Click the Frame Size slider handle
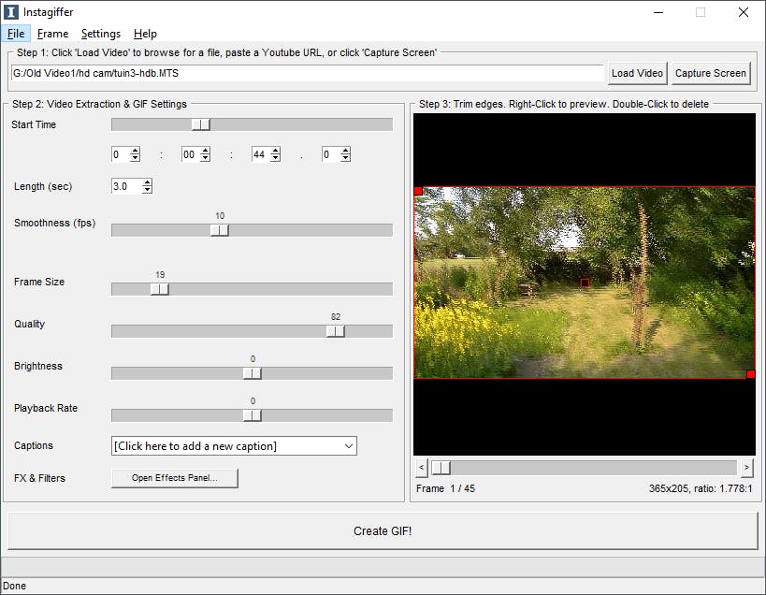This screenshot has width=766, height=595. pyautogui.click(x=160, y=289)
